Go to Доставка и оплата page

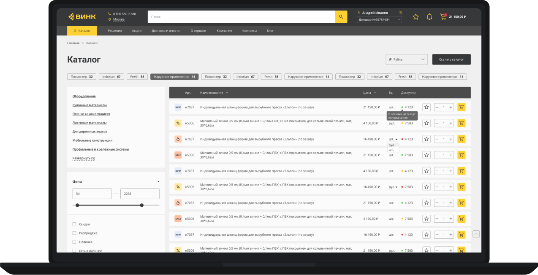(165, 31)
